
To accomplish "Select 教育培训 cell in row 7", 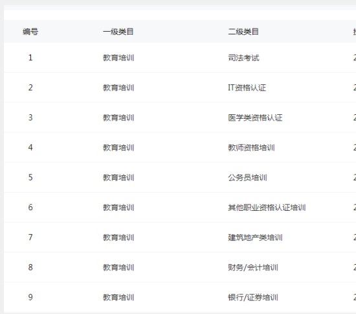I will pos(118,237).
